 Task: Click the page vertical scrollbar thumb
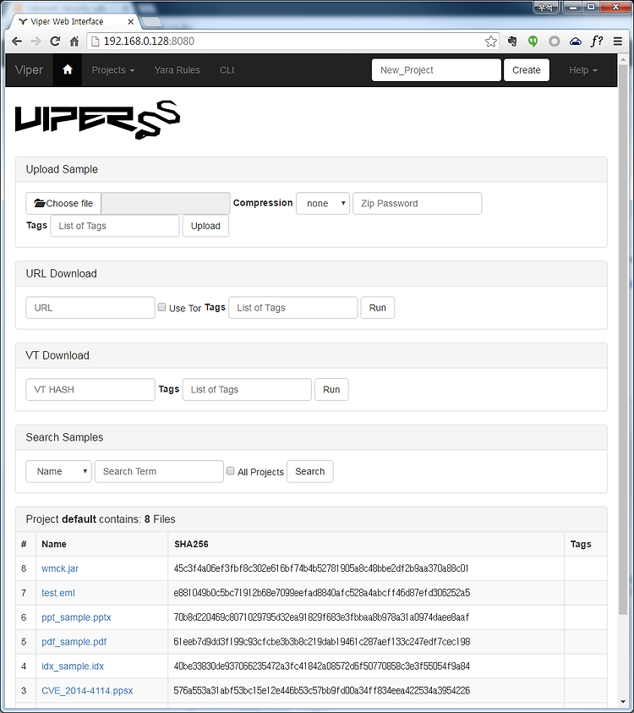[x=623, y=341]
